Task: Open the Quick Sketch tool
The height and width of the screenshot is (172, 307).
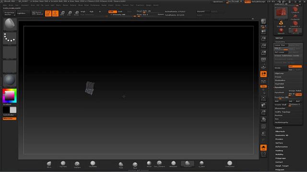Action: coord(37,13)
